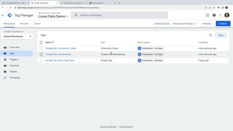Open browser extensions puzzle icon
Viewport: 233px width, 131px height.
tap(218, 8)
